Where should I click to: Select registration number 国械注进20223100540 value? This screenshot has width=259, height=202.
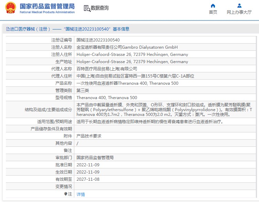[98, 40]
